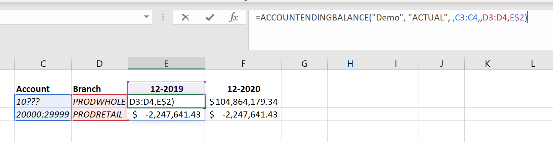Select column K header

click(x=487, y=63)
